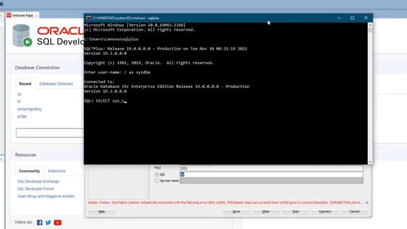Open the 'hr' recent connection

[19, 102]
